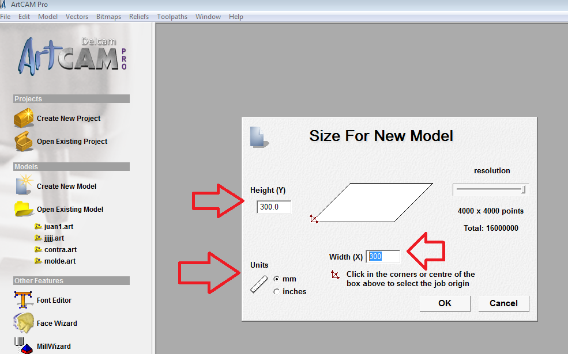Viewport: 568px width, 354px height.
Task: Click the Projects section header
Action: click(x=72, y=98)
